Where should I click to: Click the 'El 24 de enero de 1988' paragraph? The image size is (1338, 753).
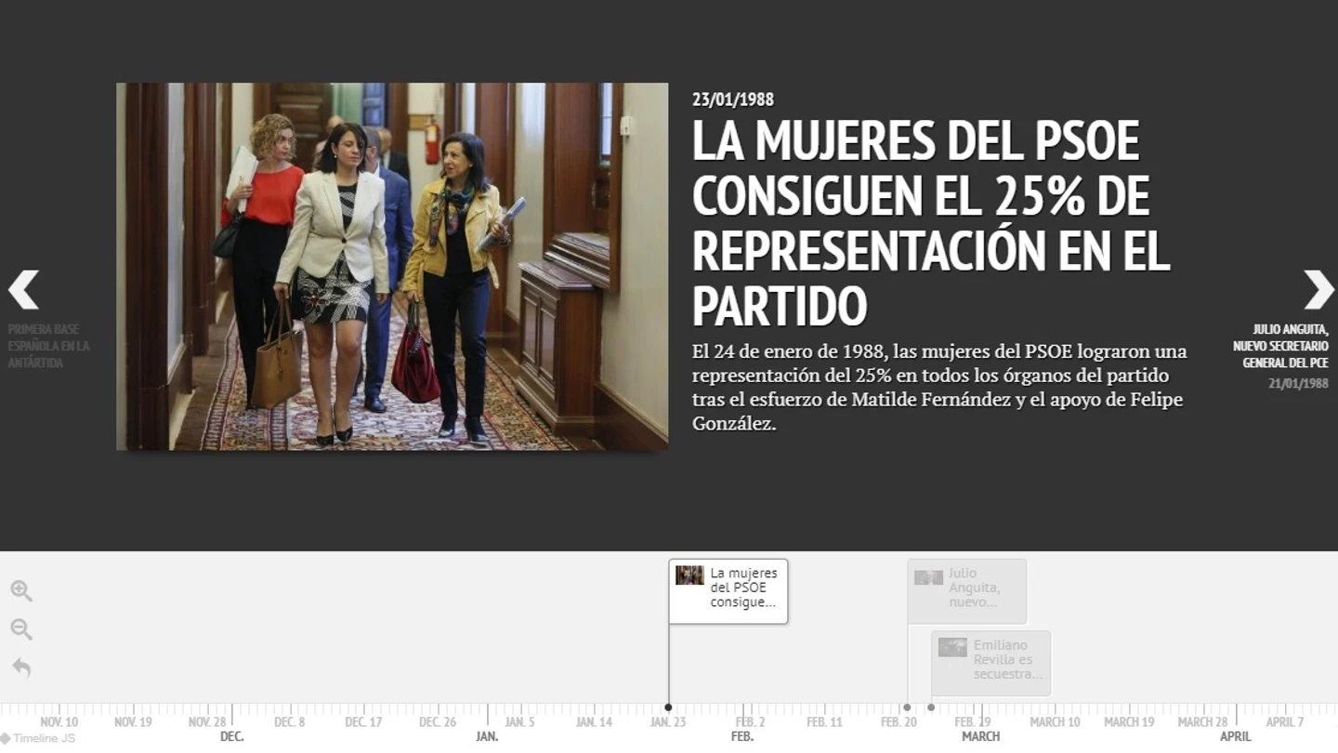(939, 388)
